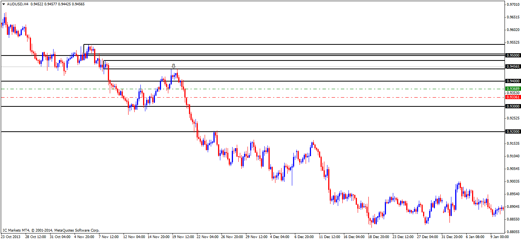The height and width of the screenshot is (240, 521).
Task: Click the 23 Oct 2013 date label
Action: [10, 237]
